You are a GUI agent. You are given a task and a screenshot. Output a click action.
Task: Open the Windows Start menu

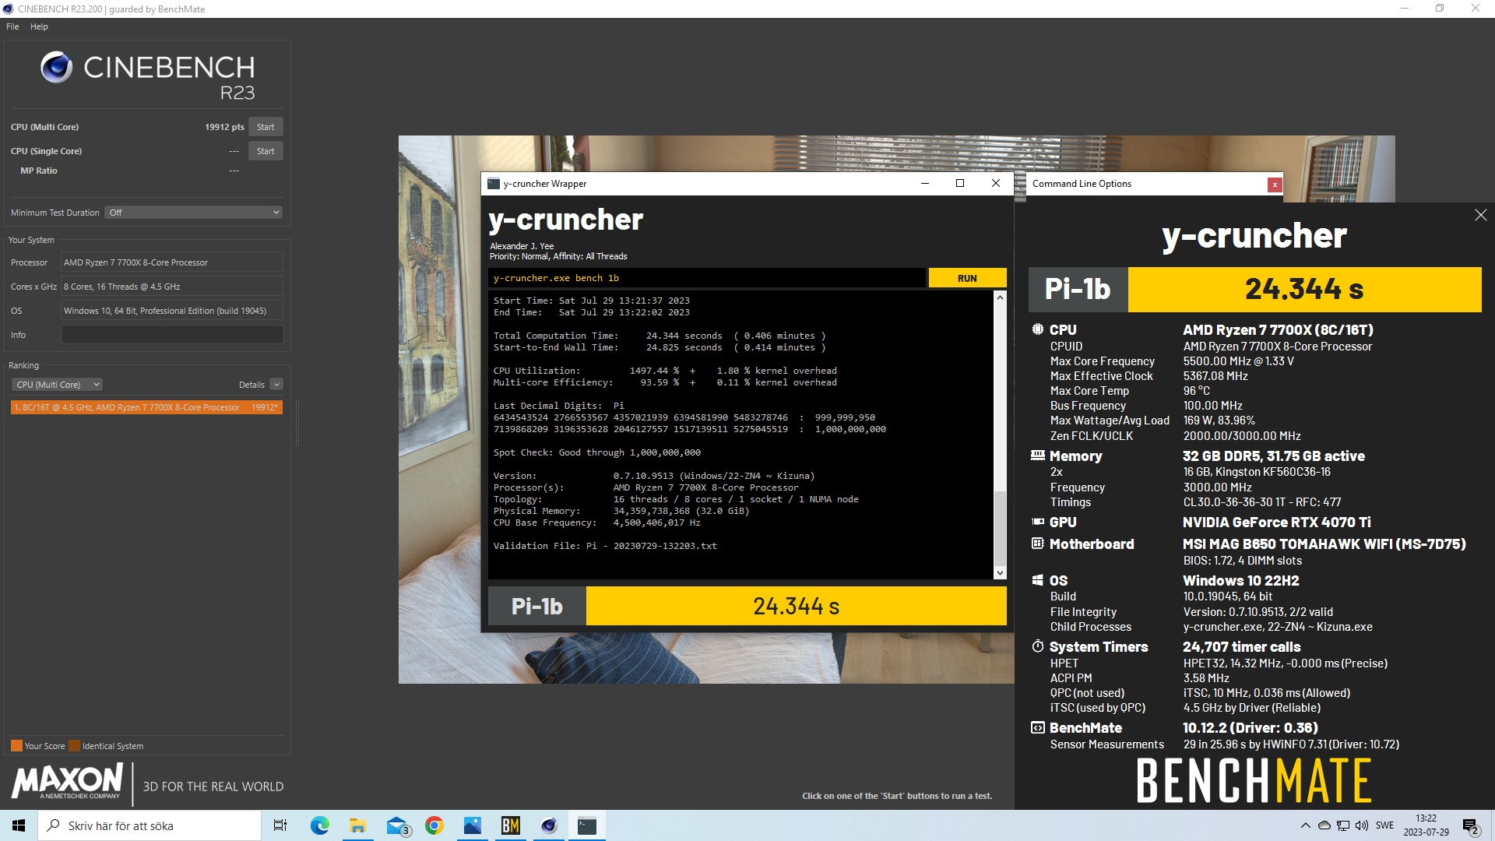coord(19,825)
